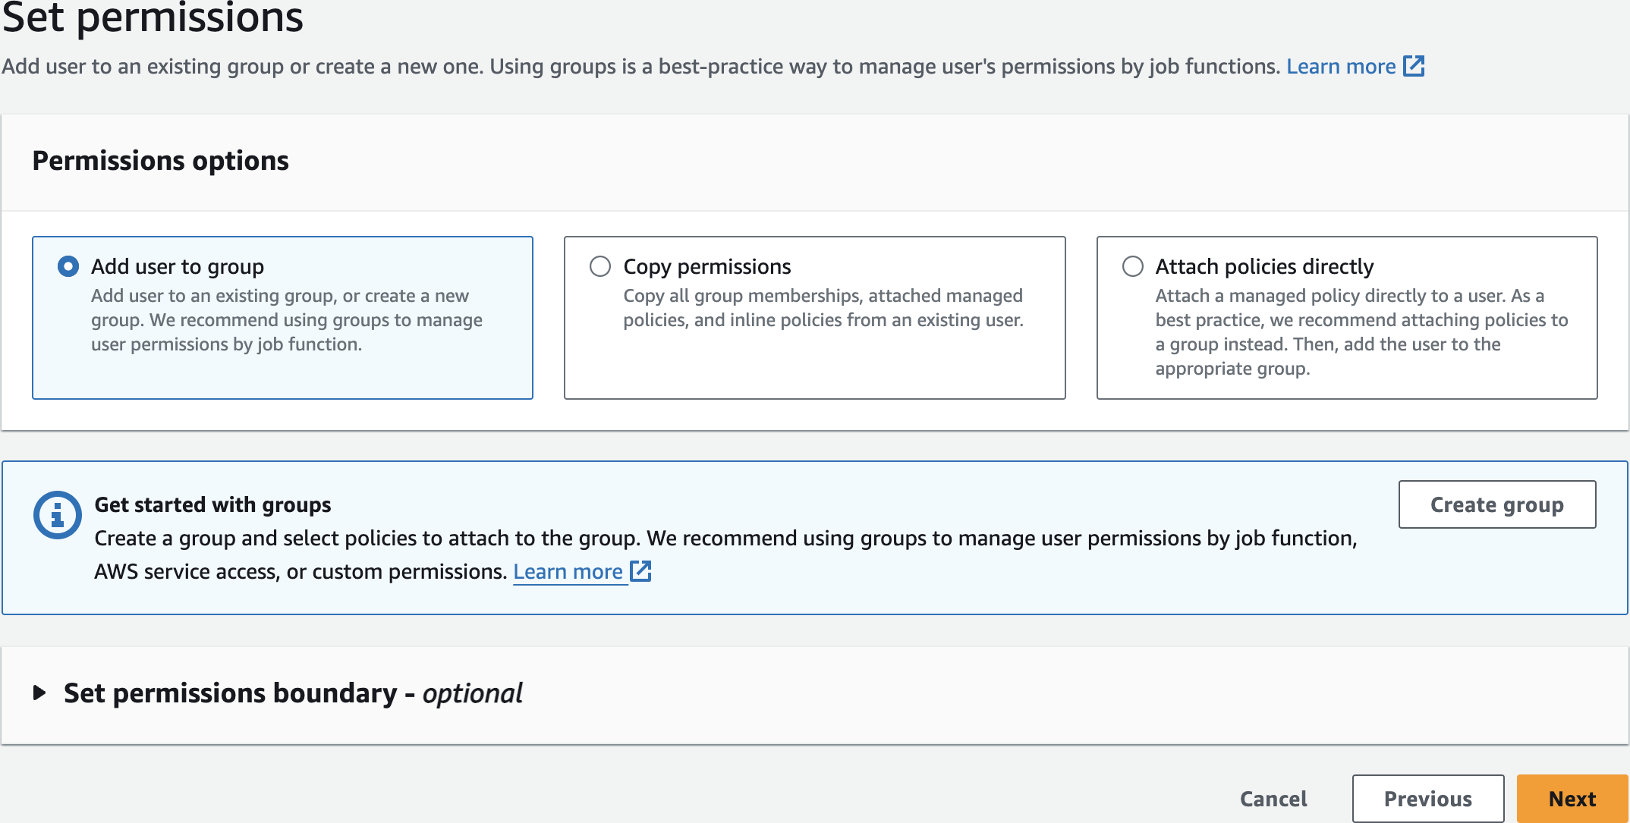Click Copy permissions card description text
This screenshot has width=1630, height=823.
tap(823, 308)
